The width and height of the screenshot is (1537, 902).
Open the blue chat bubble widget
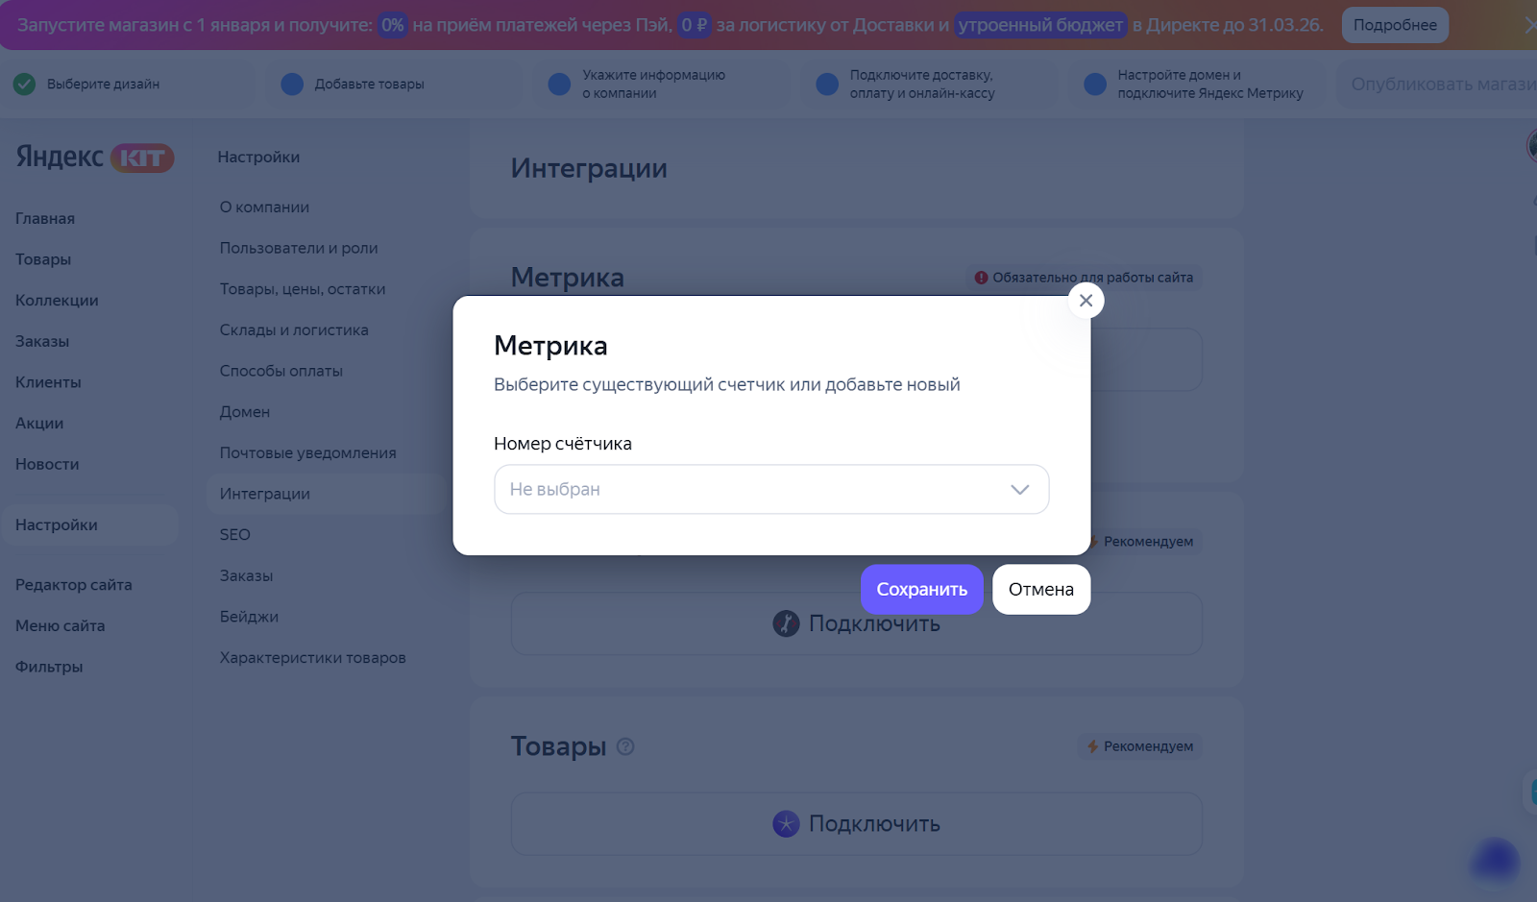pos(1495,858)
